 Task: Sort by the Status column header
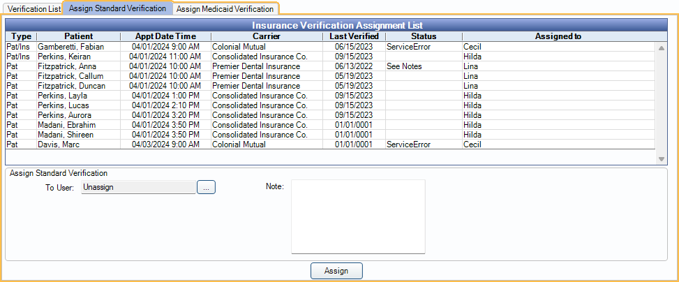423,36
